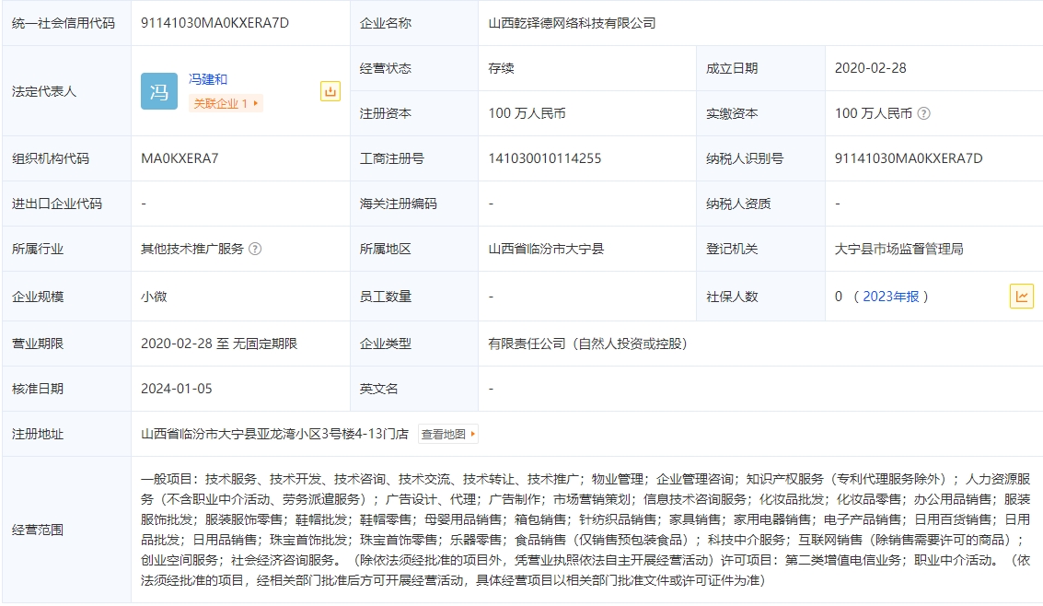Expand the 关联企业 1 tag
This screenshot has height=606, width=1043.
point(226,104)
